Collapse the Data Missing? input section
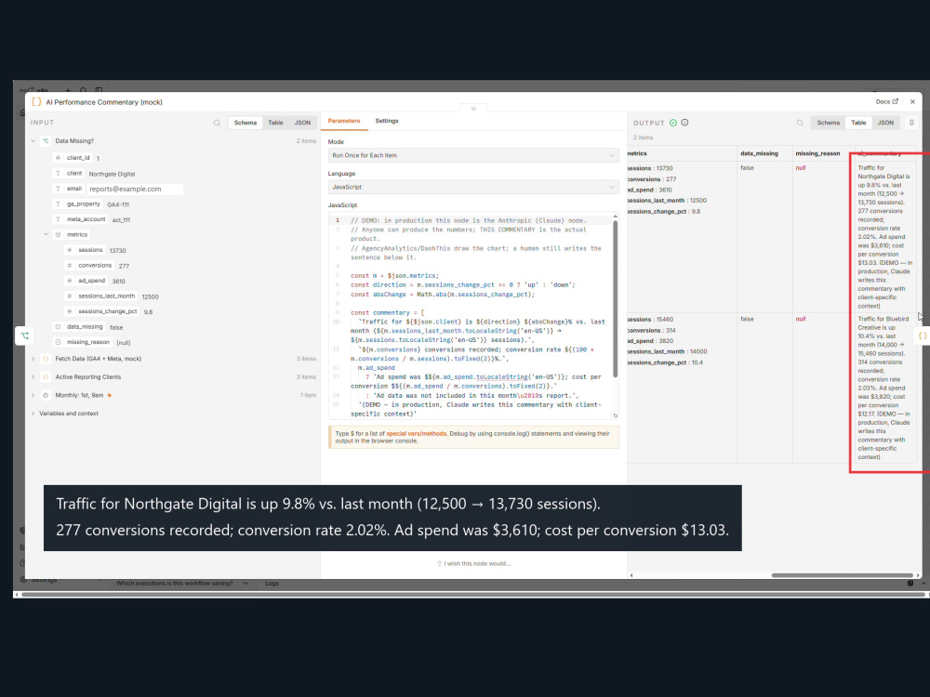This screenshot has height=697, width=930. pos(33,141)
